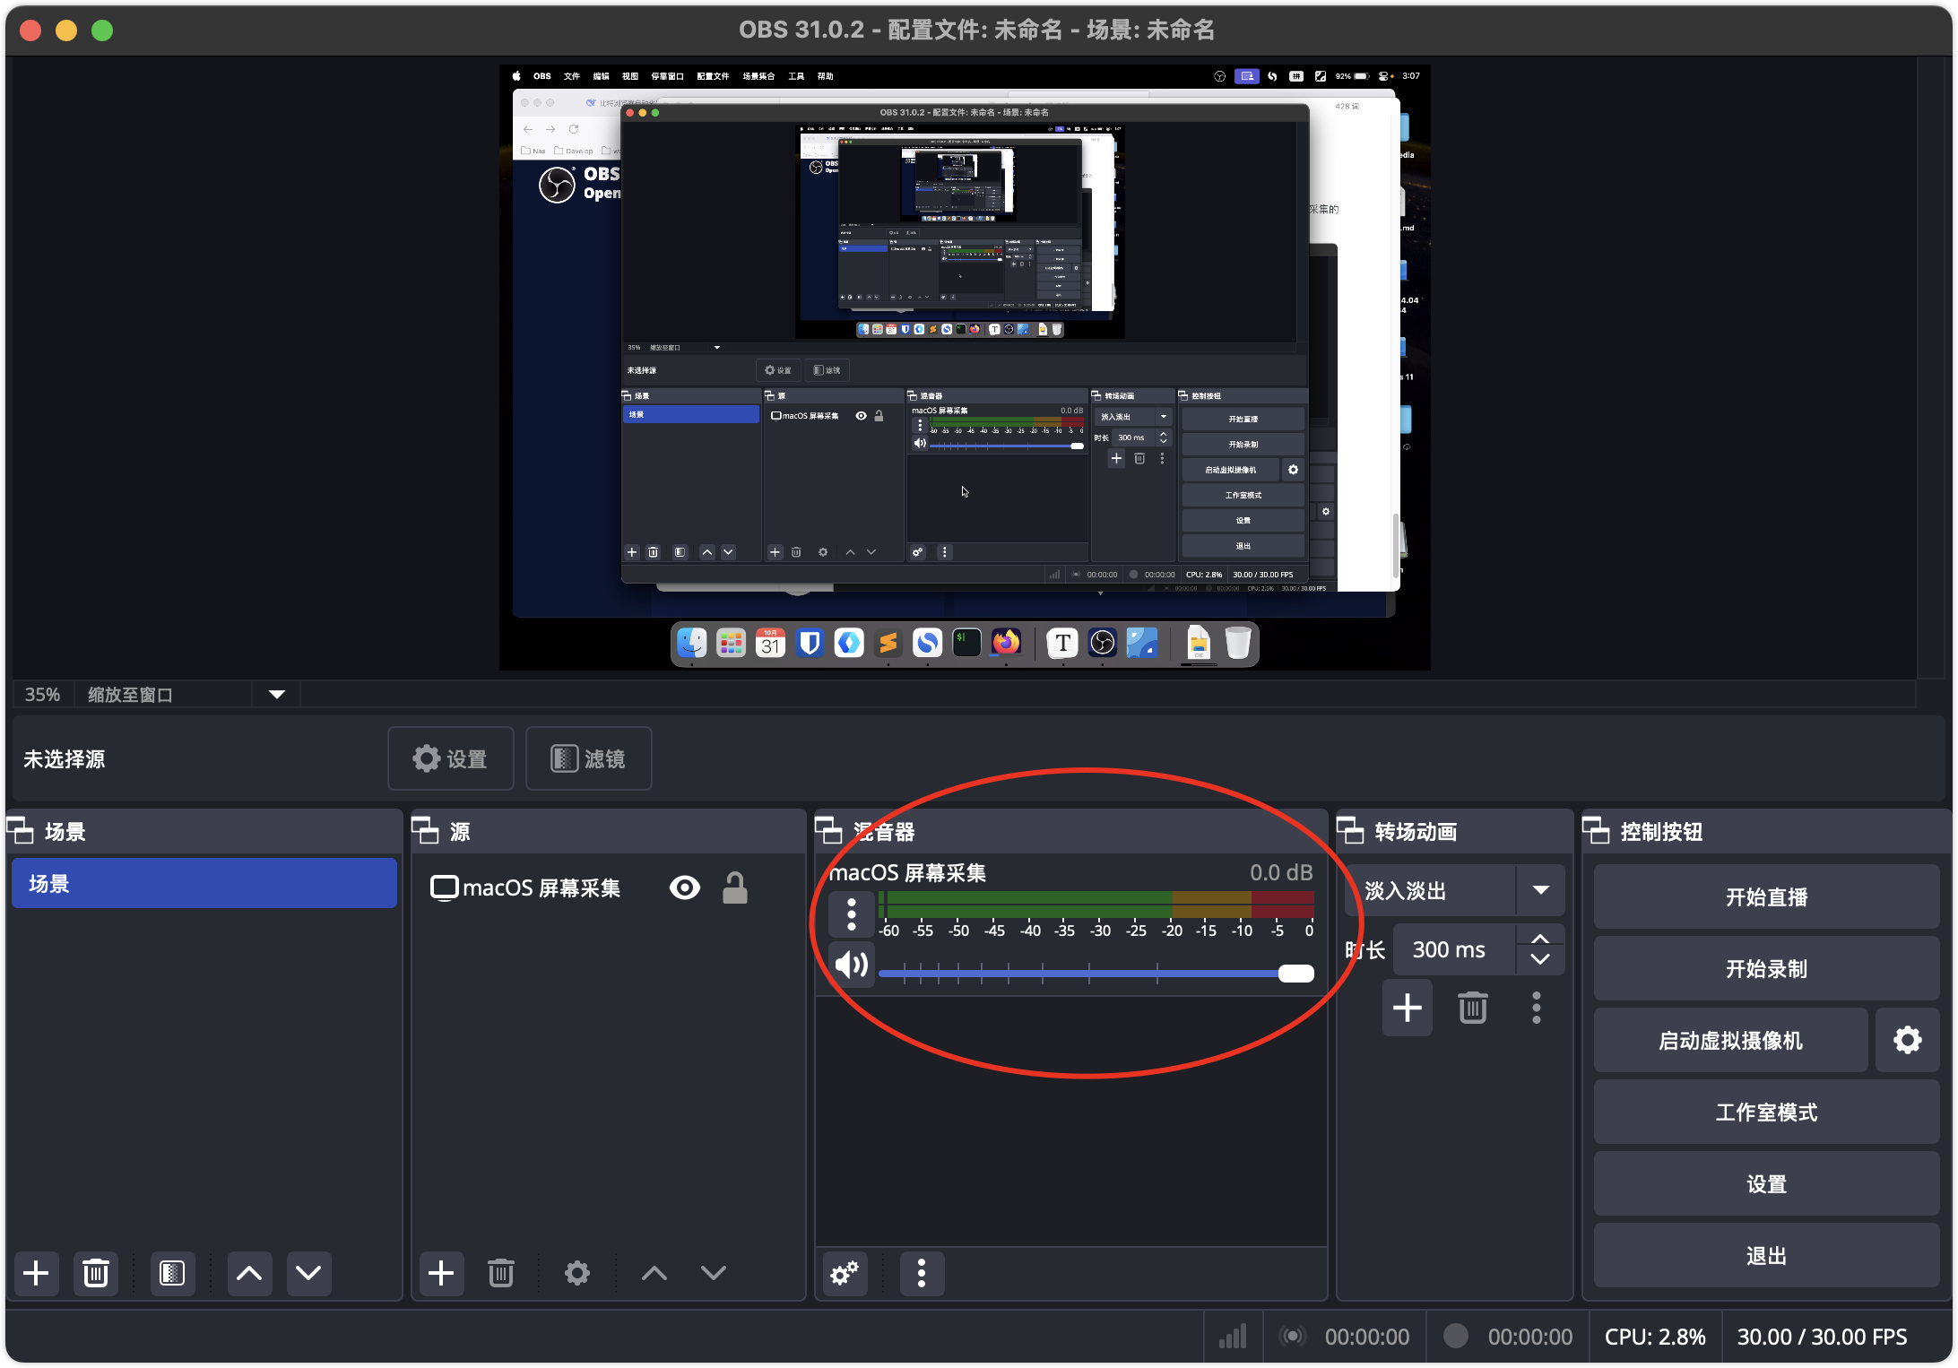Click 退出 to quit OBS
This screenshot has width=1958, height=1368.
coord(1766,1255)
